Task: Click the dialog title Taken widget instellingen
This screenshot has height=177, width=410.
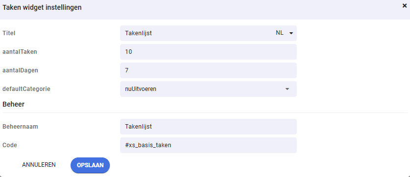Action: tap(42, 7)
